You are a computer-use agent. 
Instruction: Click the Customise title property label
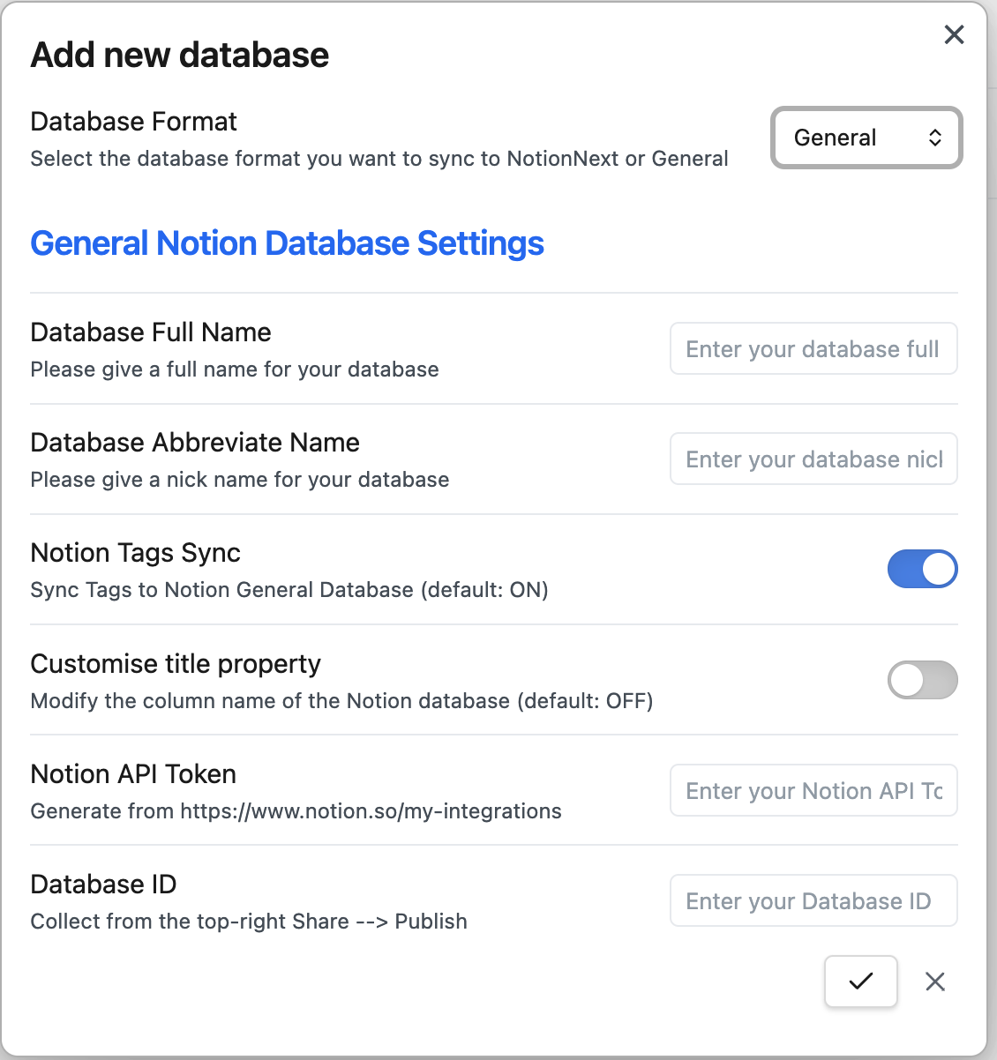[x=176, y=664]
